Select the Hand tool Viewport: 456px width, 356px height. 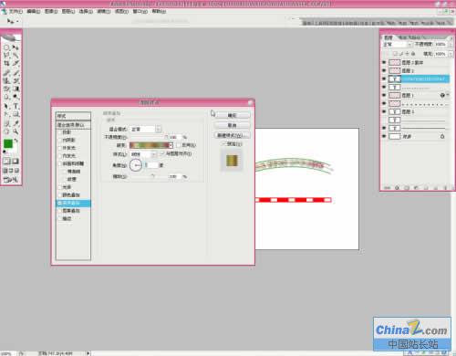[x=6, y=131]
